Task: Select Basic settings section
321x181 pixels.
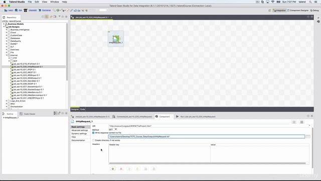Action: [x=78, y=127]
